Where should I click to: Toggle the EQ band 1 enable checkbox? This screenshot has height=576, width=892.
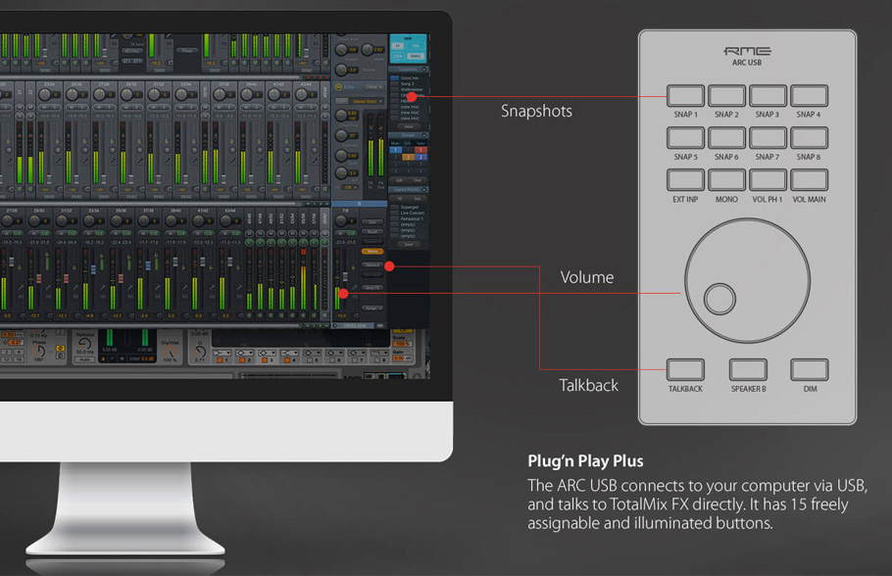pos(220,360)
